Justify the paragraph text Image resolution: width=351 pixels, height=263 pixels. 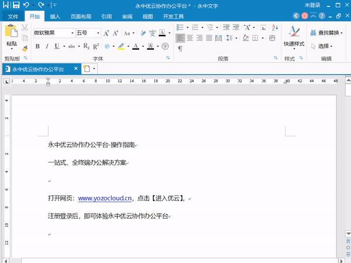[209, 38]
